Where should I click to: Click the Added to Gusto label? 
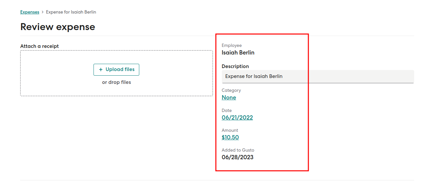tap(238, 150)
